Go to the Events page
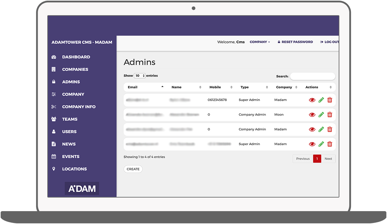The height and width of the screenshot is (224, 387). click(x=70, y=157)
